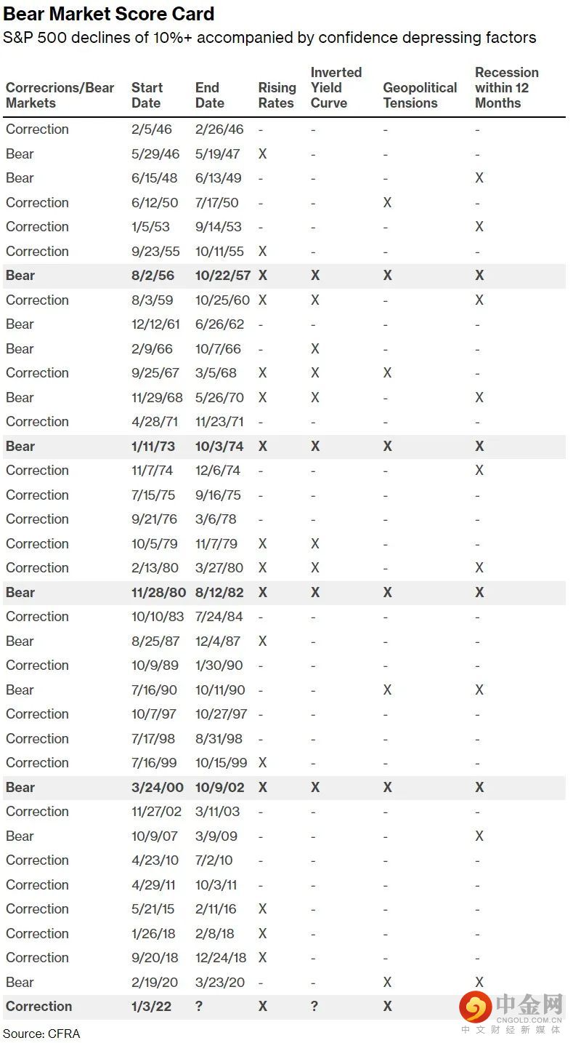Click the 10/3/74 end date cell
The image size is (573, 1043).
point(219,447)
